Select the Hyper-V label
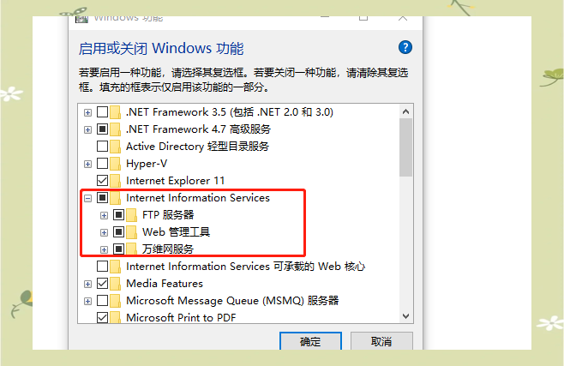 147,164
